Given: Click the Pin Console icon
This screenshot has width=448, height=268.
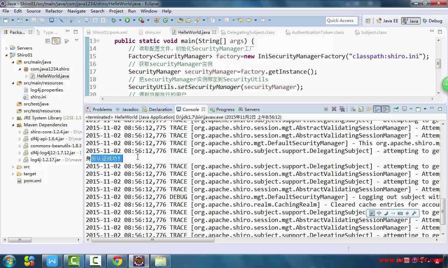Looking at the screenshot, I should (396, 109).
